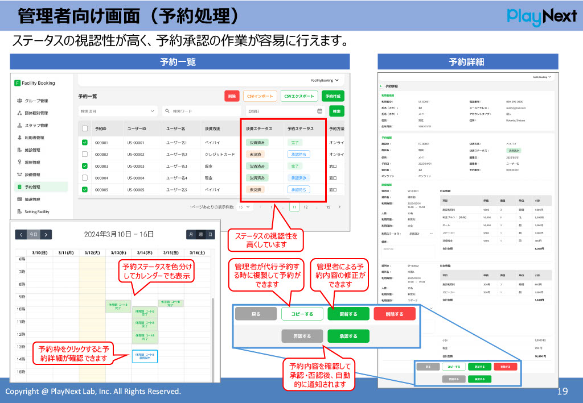Screen dimensions: 583x403
Task: Check the checkbox on row 000002
Action: tap(84, 153)
